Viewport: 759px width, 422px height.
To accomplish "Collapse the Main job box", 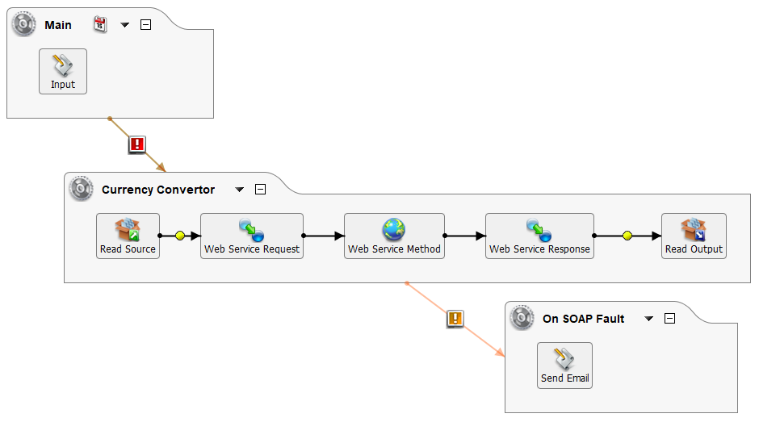I will click(145, 24).
